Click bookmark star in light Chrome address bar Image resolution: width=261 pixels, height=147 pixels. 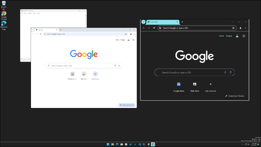click(126, 34)
